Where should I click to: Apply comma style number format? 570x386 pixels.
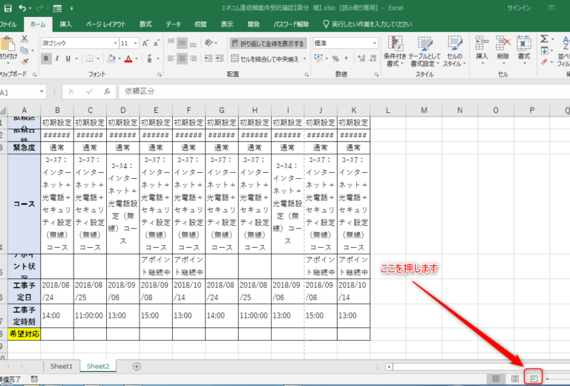(x=347, y=59)
